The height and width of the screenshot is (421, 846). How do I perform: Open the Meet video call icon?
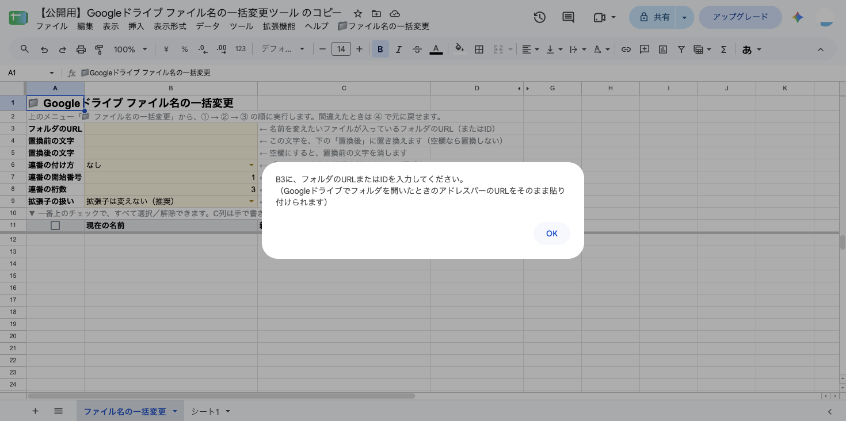[x=604, y=17]
